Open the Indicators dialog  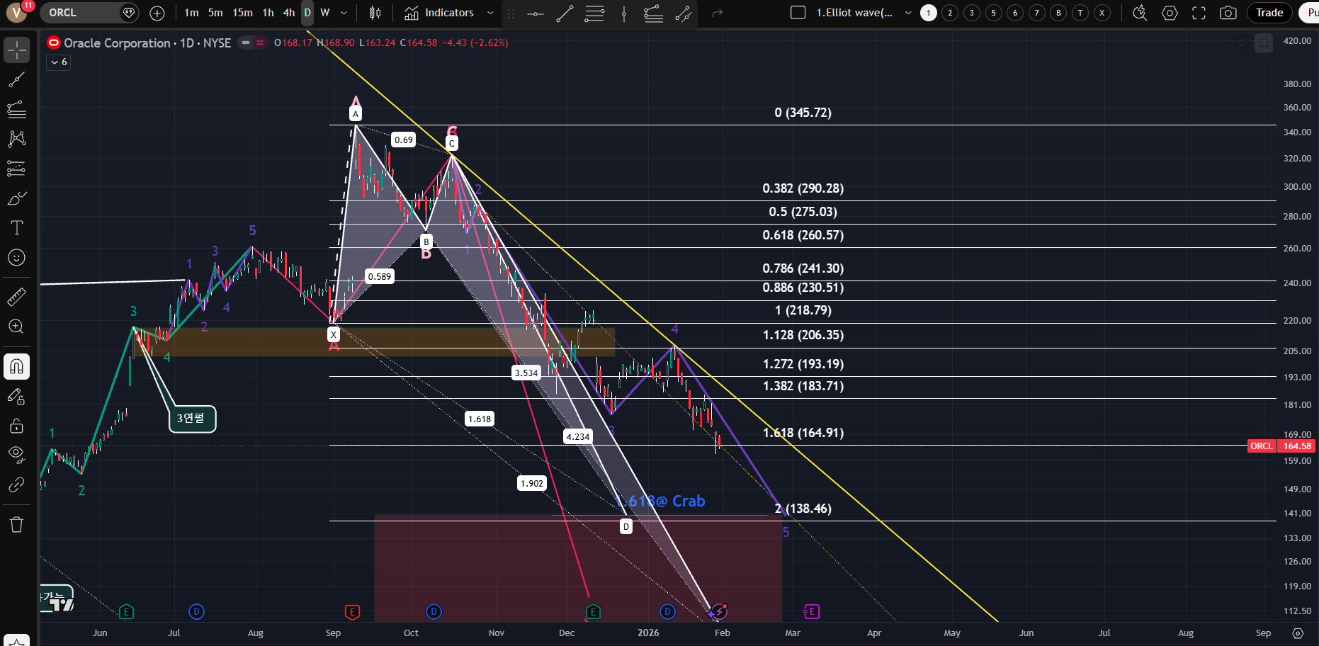tap(439, 13)
